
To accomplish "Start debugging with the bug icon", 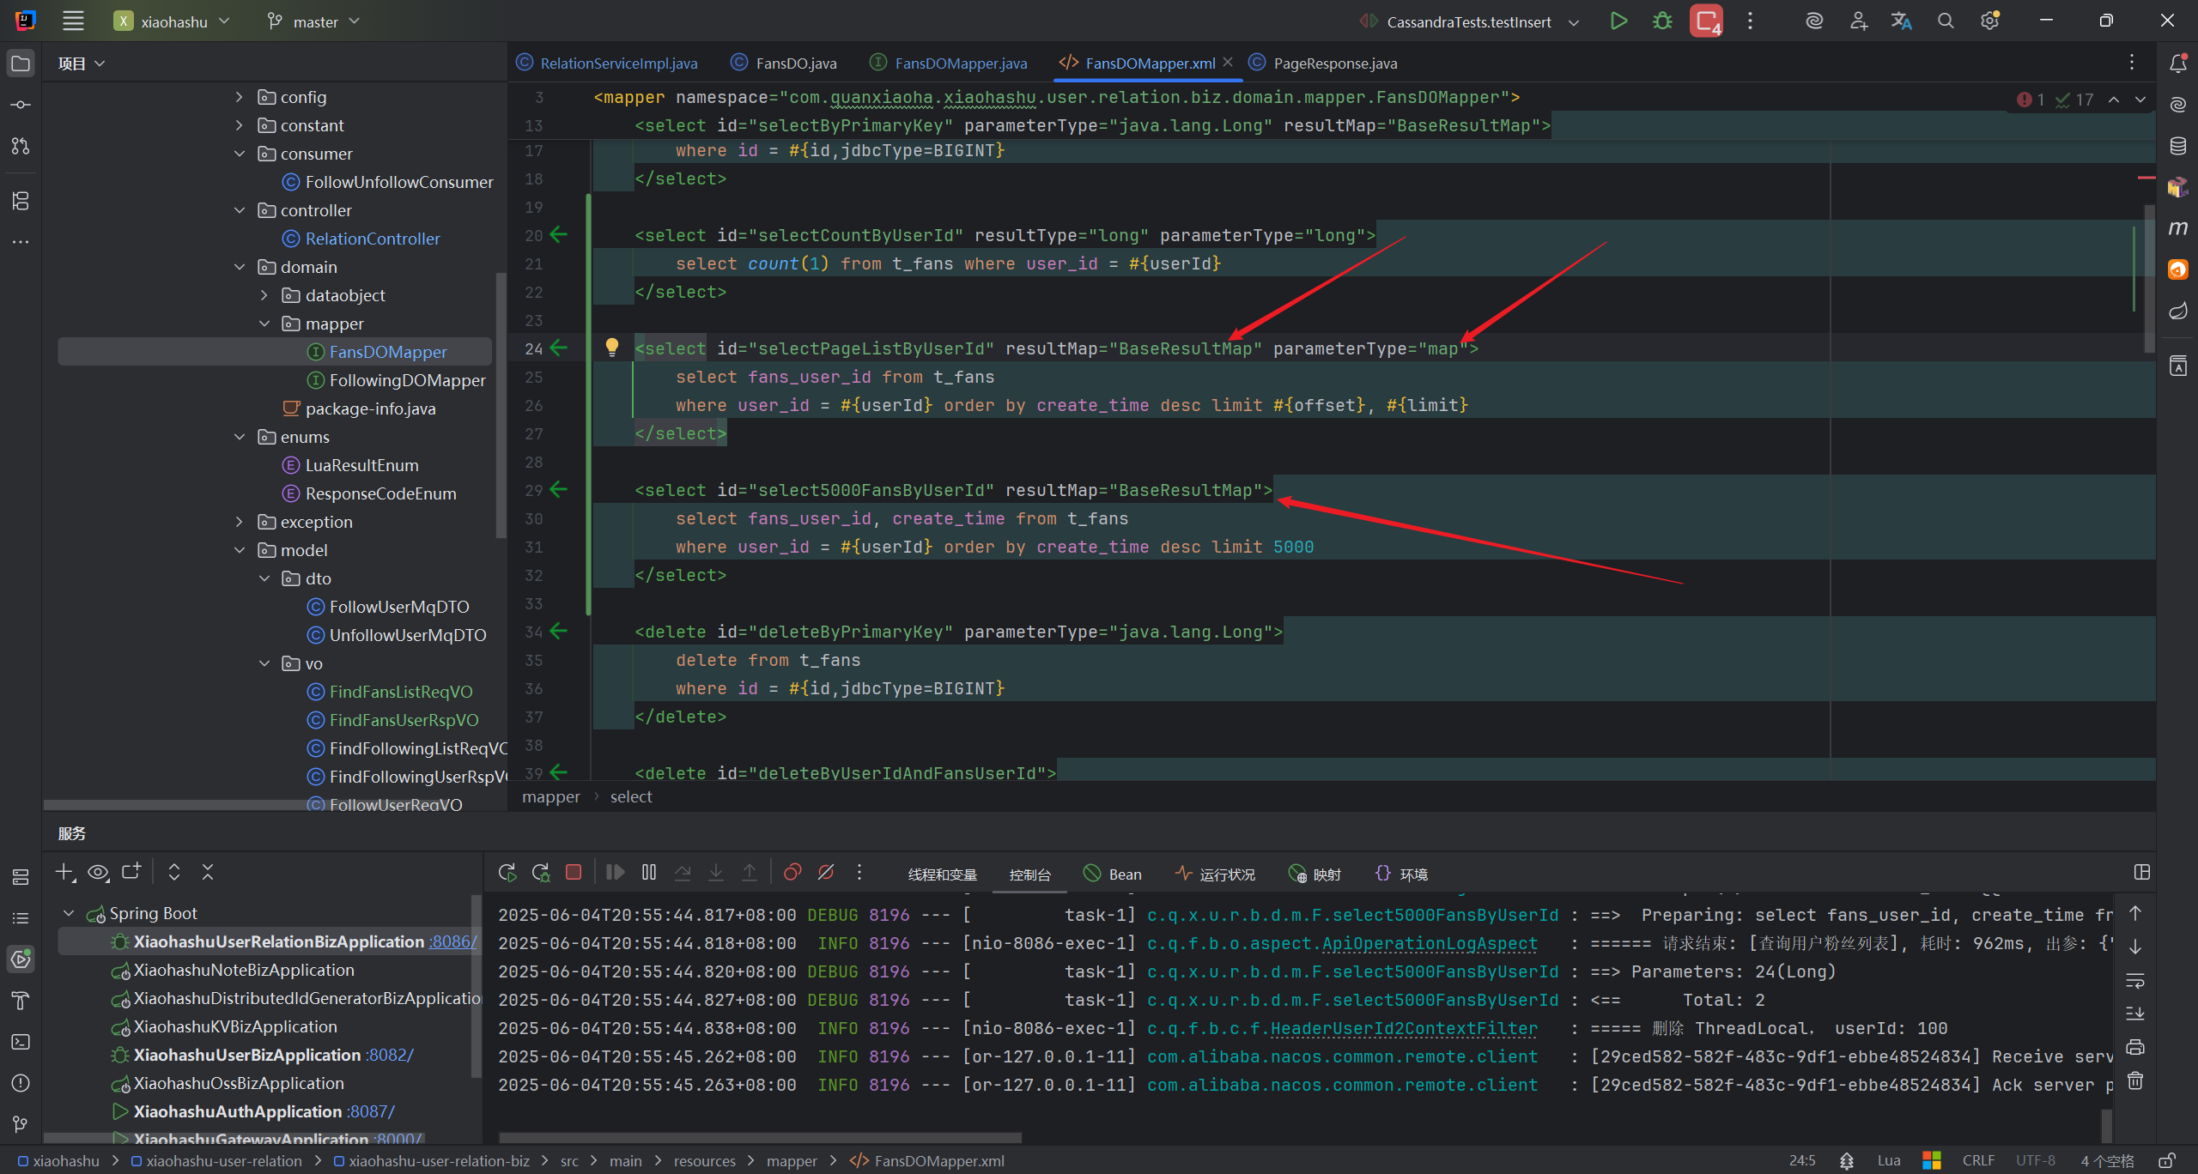I will tap(1662, 21).
